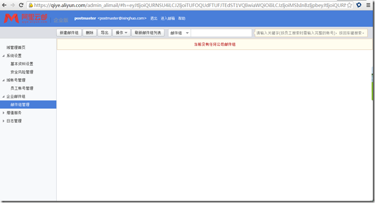Select 员工帐号管理 in the sidebar
Image resolution: width=375 pixels, height=203 pixels.
[22, 88]
